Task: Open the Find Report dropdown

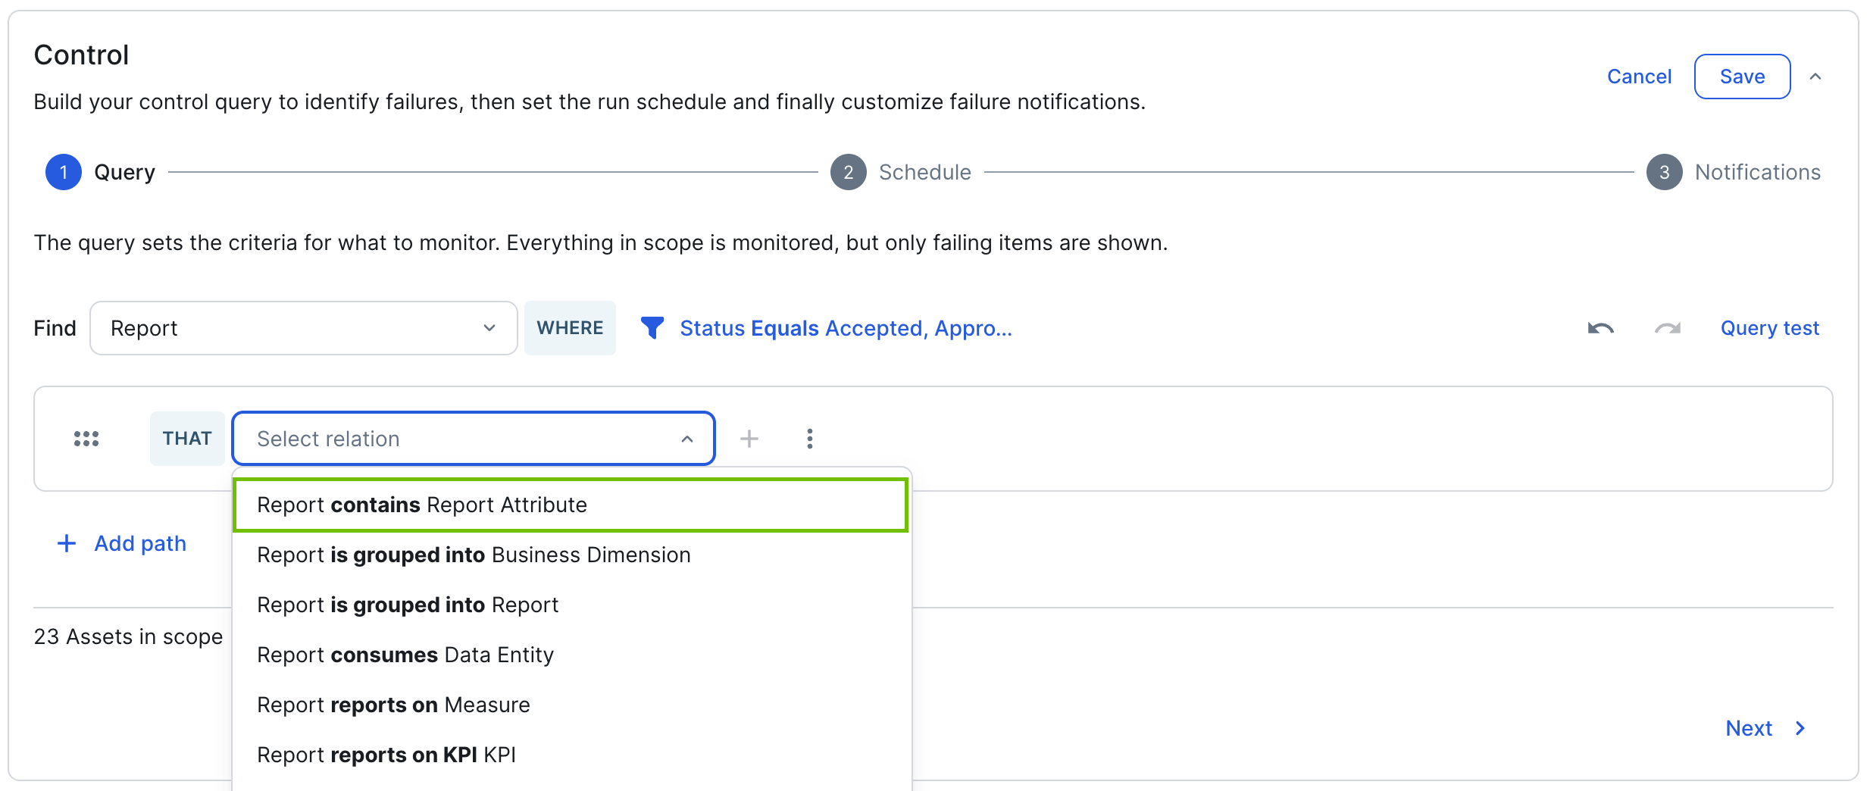Action: point(304,328)
